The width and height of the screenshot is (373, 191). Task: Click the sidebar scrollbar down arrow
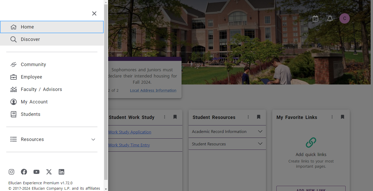click(x=106, y=189)
